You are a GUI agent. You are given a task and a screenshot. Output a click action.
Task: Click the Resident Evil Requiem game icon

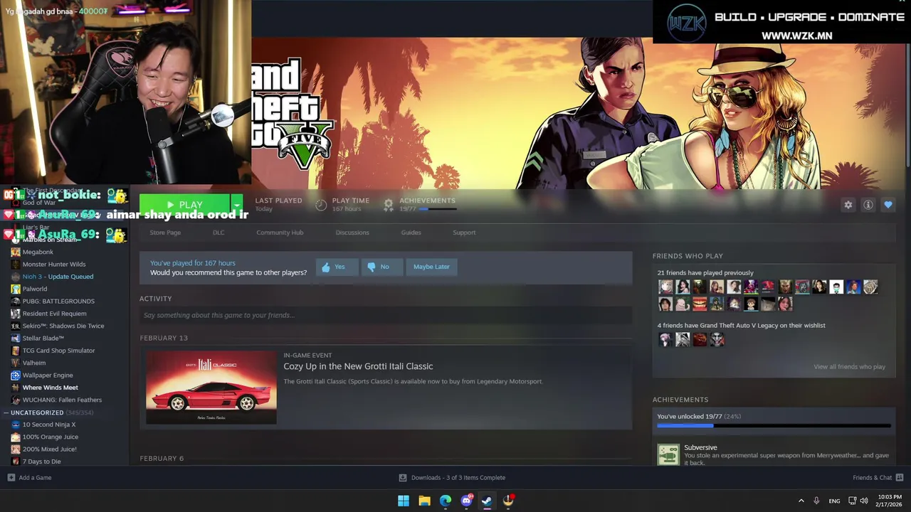(16, 314)
